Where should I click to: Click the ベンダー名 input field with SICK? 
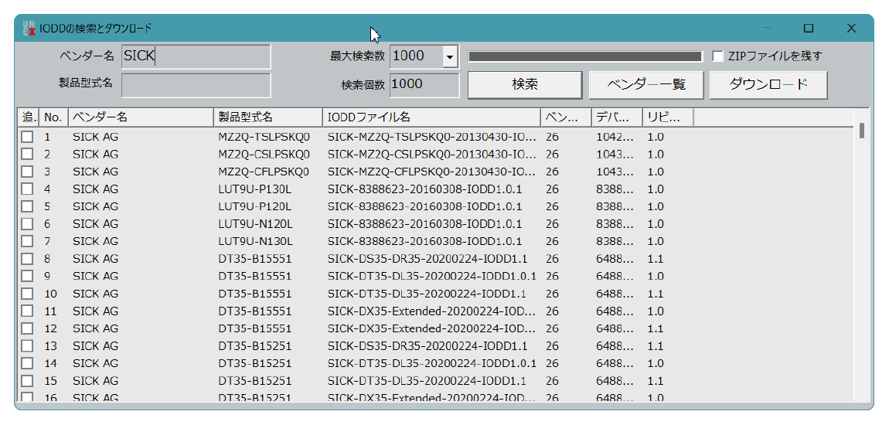point(196,56)
